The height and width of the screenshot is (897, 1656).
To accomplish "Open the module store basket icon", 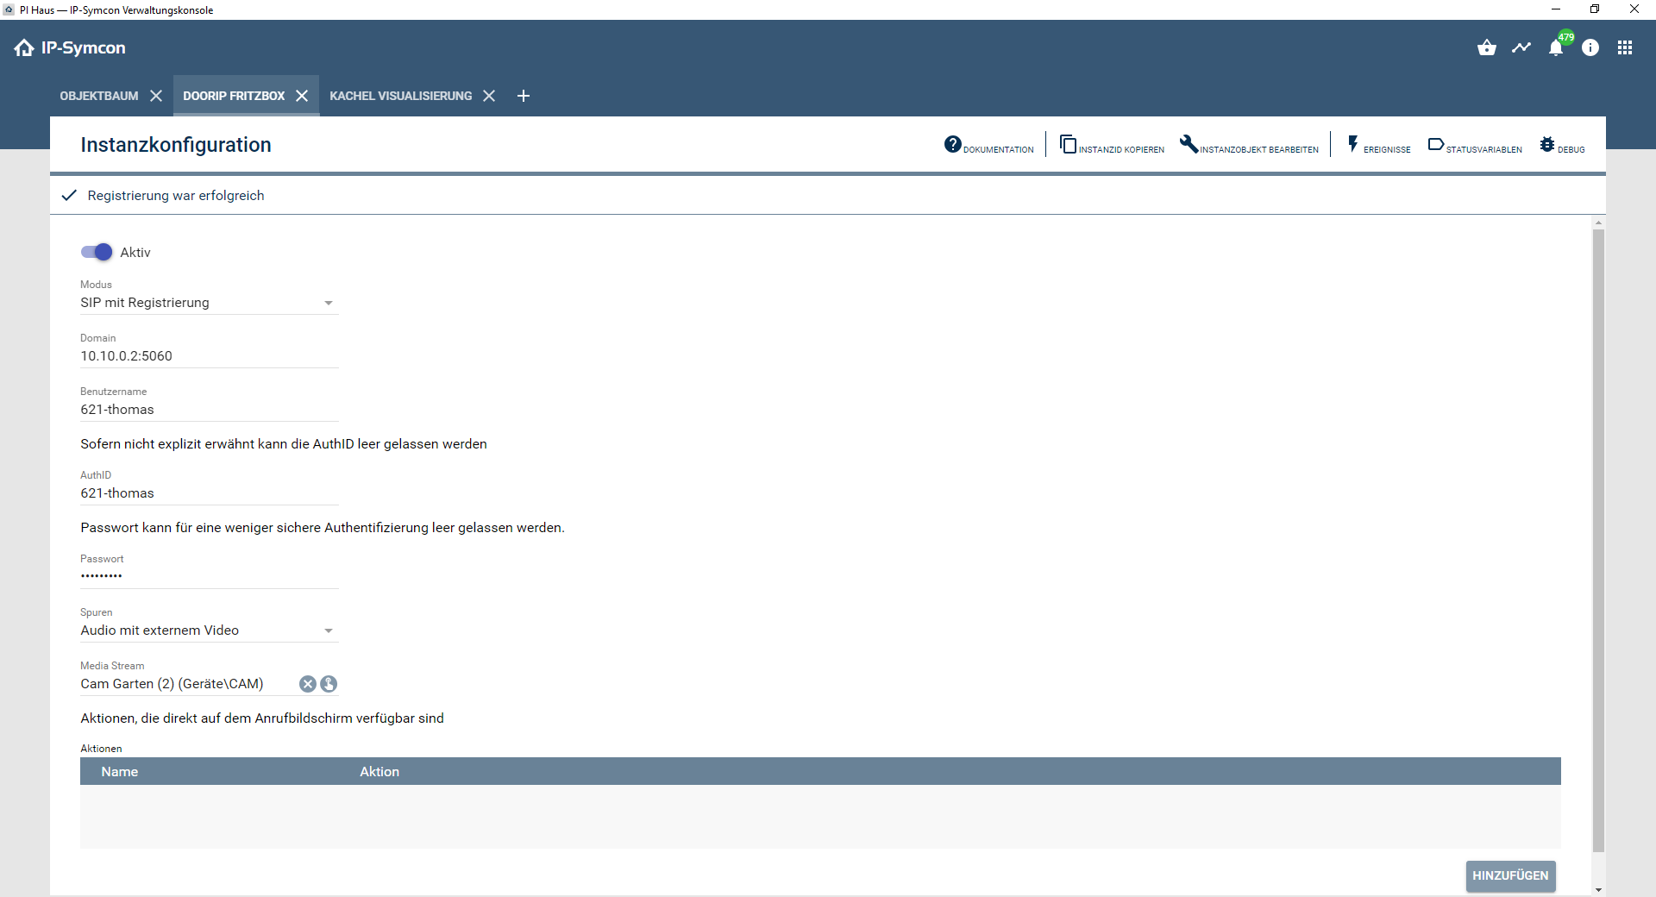I will click(1486, 47).
